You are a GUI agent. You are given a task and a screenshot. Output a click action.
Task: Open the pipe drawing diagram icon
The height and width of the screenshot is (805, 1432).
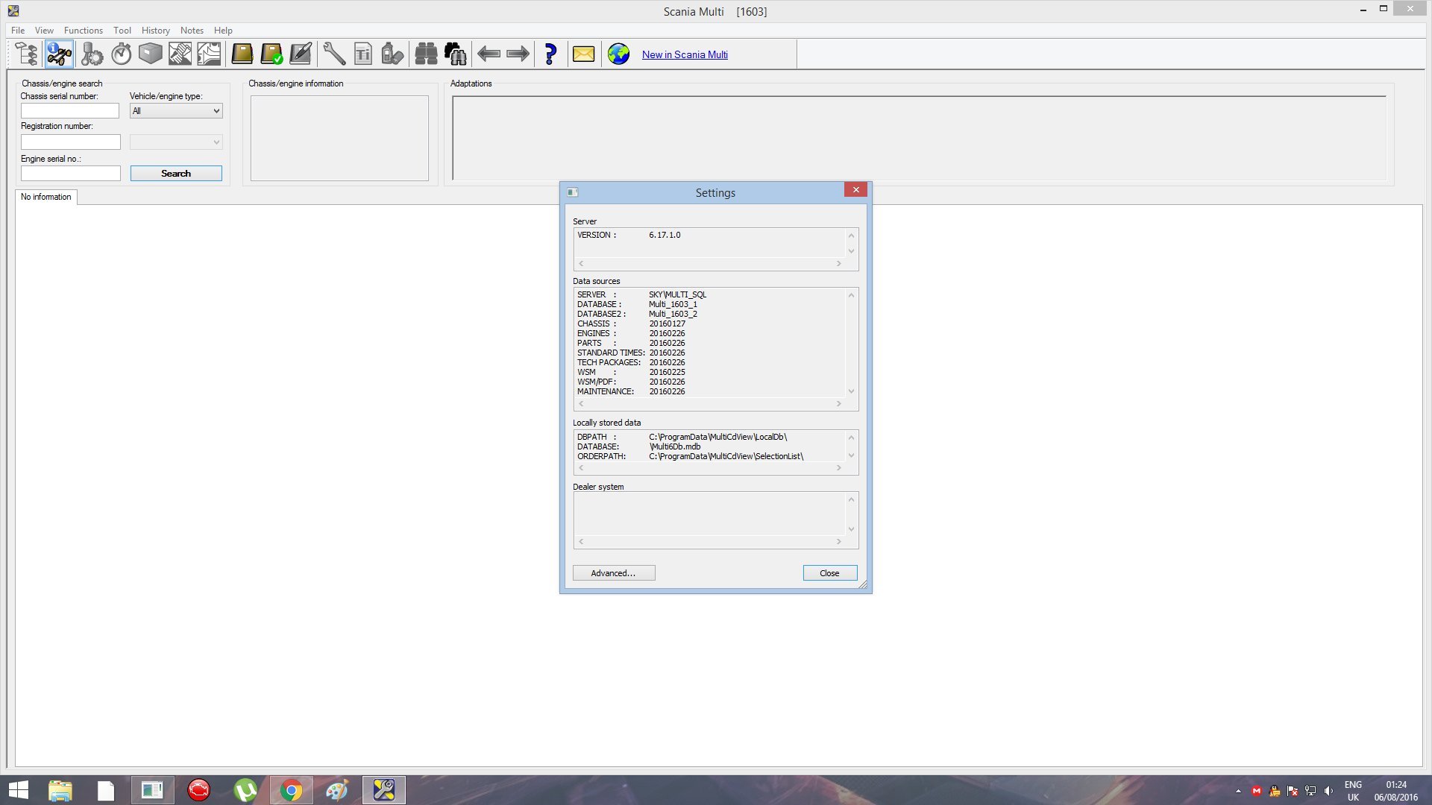pyautogui.click(x=209, y=54)
